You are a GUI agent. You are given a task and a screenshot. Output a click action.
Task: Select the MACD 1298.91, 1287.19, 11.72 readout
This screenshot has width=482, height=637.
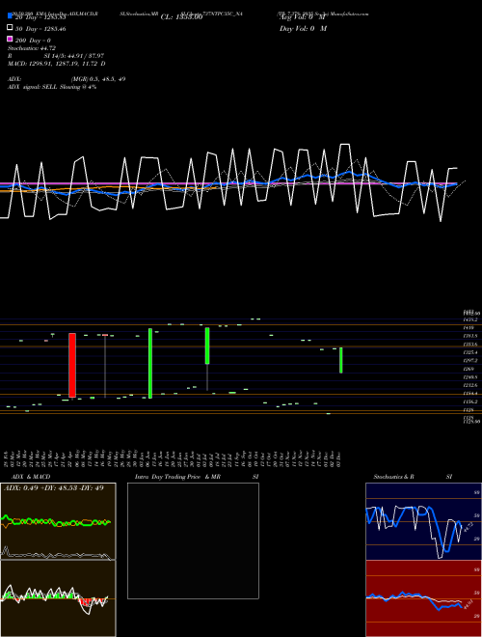click(x=57, y=64)
